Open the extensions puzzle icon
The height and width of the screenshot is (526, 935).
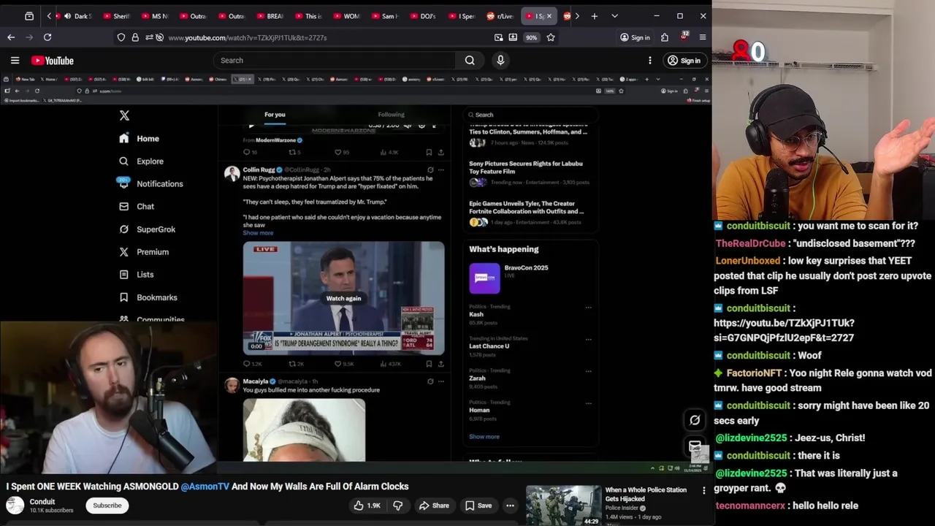665,37
